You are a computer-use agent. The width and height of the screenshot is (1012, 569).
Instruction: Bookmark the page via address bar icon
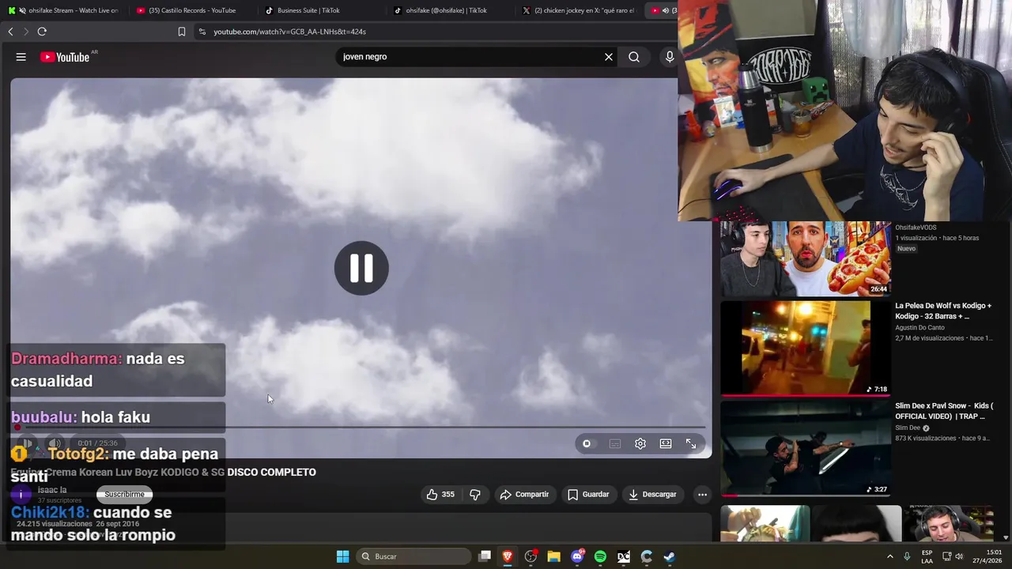click(182, 32)
